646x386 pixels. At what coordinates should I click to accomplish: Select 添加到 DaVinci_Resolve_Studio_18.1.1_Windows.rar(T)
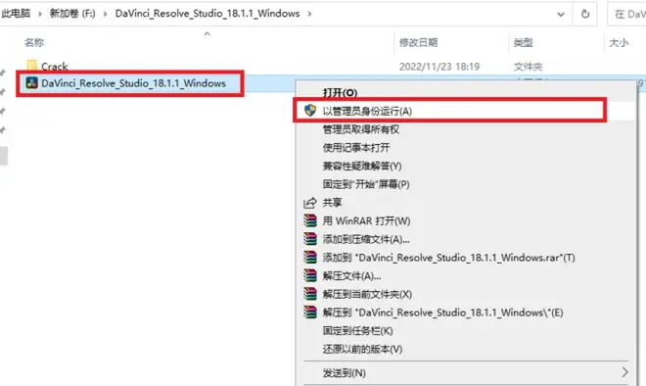tap(448, 258)
